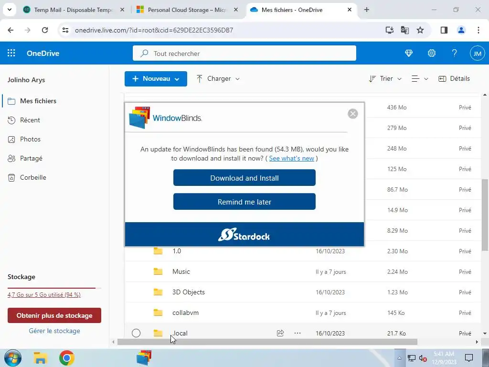Viewport: 489px width, 367px height.
Task: Select Mes fichiers in sidebar
Action: pyautogui.click(x=38, y=101)
